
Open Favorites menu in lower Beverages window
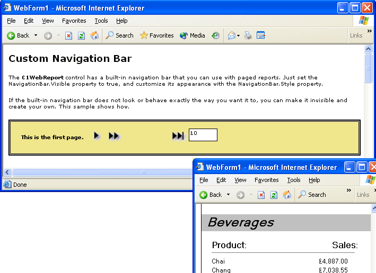(x=267, y=180)
